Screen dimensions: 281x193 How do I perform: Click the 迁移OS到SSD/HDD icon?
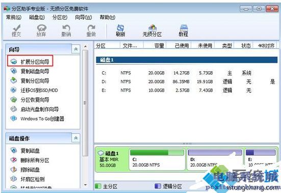tap(14, 90)
